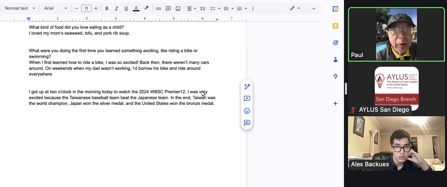This screenshot has height=187, width=447.
Task: Add an emoji reaction from margin
Action: (x=247, y=111)
